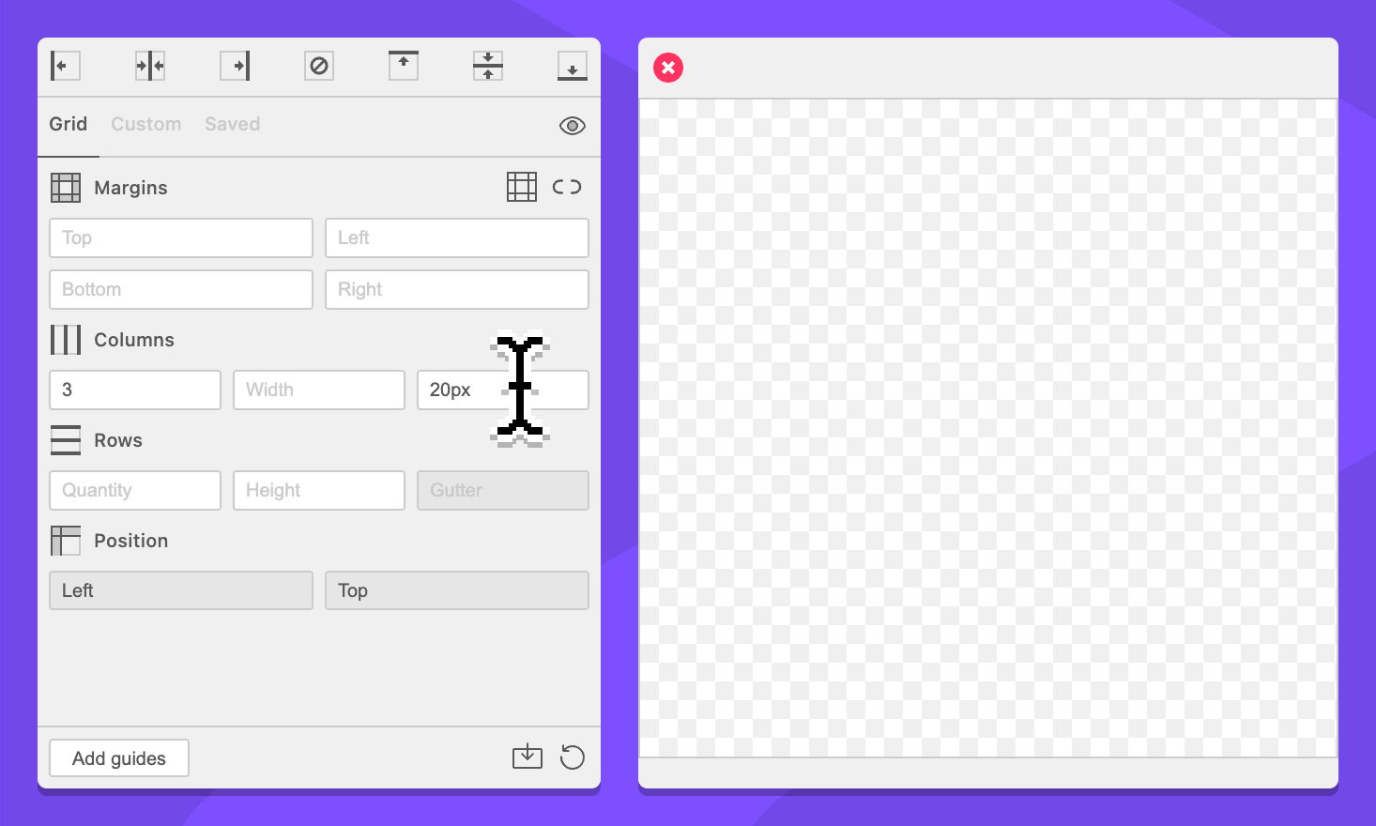Reset the grid form

(573, 757)
